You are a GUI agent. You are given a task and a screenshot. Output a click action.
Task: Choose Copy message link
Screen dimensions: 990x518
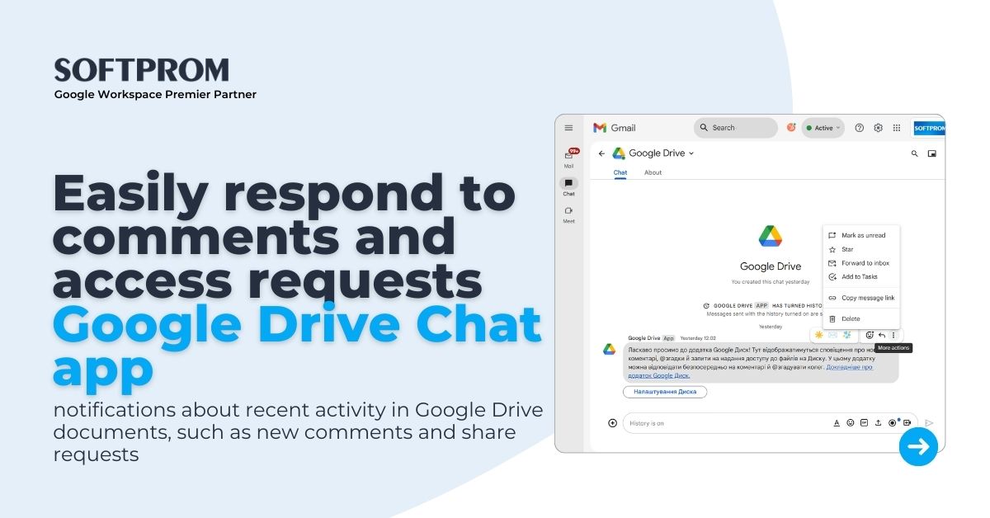861,298
